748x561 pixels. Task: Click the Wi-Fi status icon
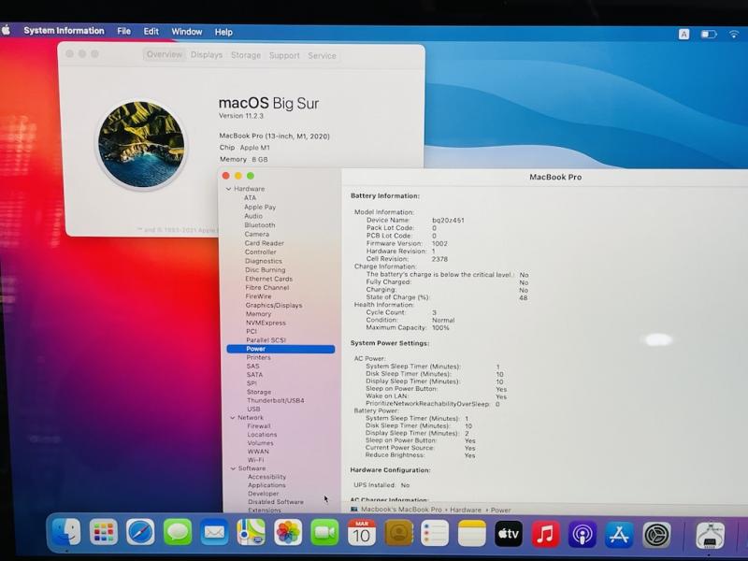734,34
